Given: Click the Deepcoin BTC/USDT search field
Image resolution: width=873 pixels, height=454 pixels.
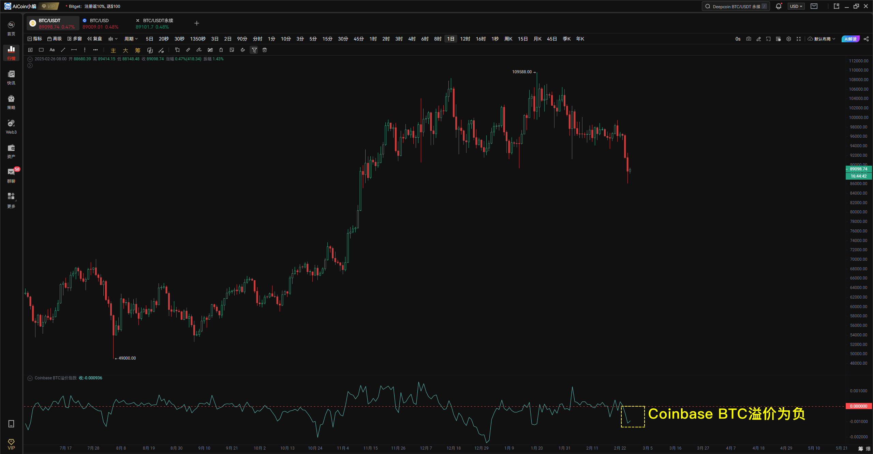Looking at the screenshot, I should pyautogui.click(x=736, y=6).
